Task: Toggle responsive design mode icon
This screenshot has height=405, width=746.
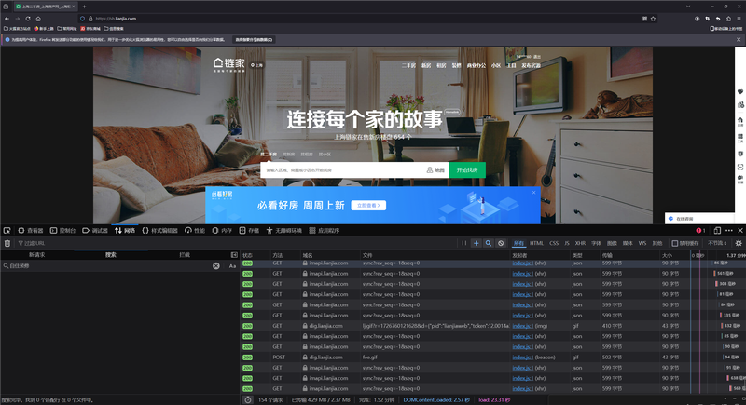Action: pos(717,230)
